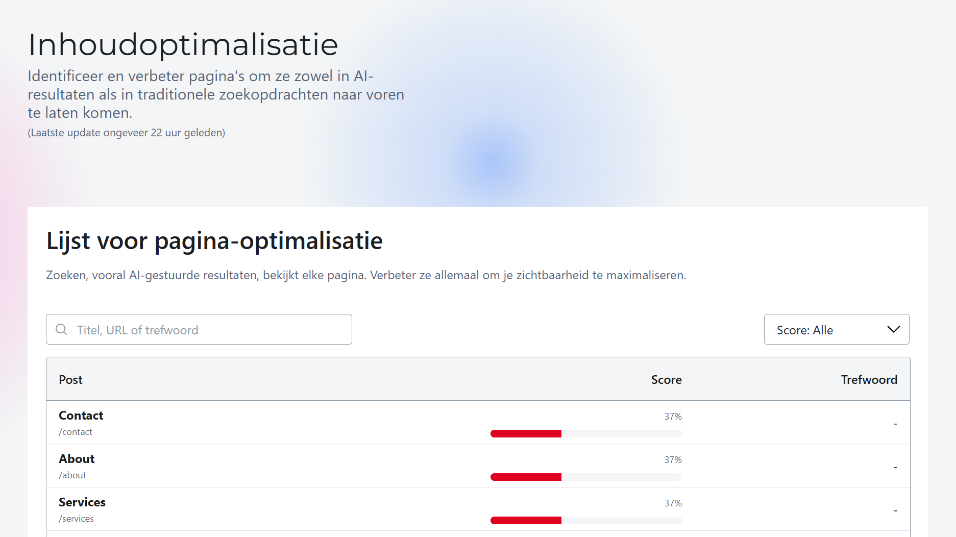The image size is (956, 537).
Task: Sort by the Post column header
Action: pos(70,379)
